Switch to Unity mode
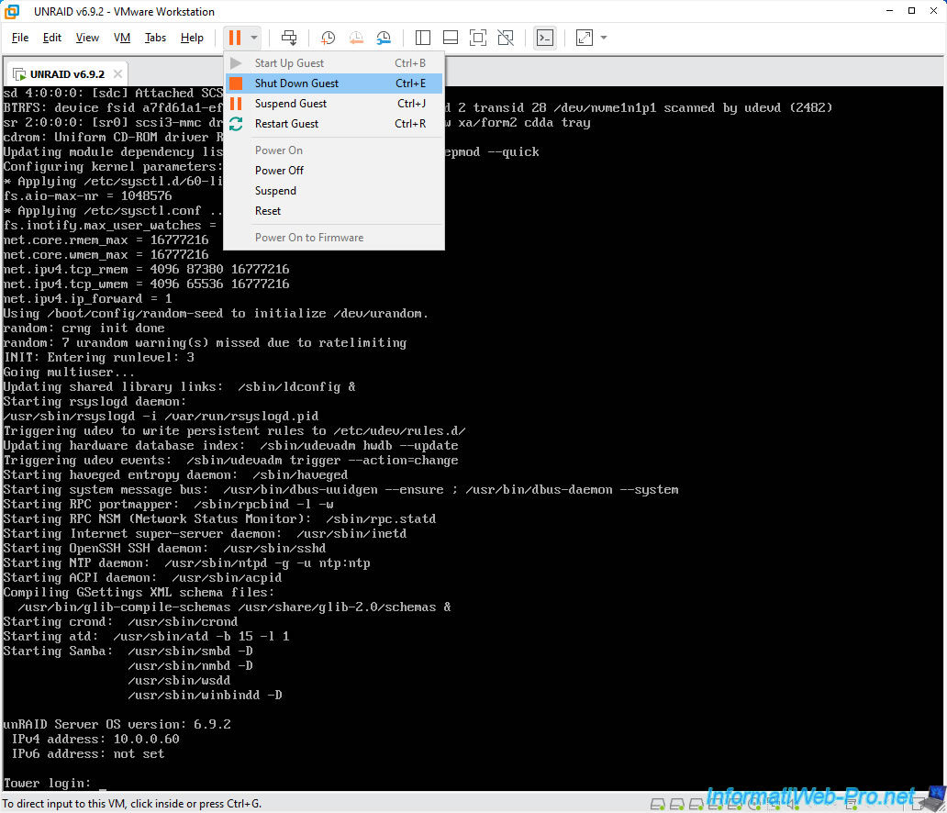 coord(505,38)
